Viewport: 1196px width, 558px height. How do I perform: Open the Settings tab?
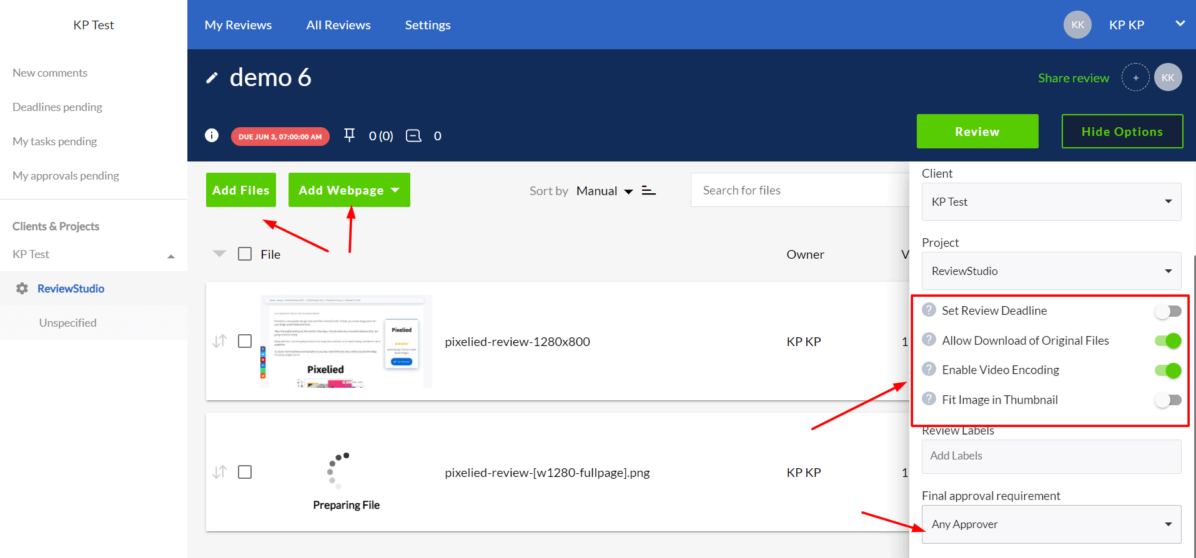click(427, 25)
